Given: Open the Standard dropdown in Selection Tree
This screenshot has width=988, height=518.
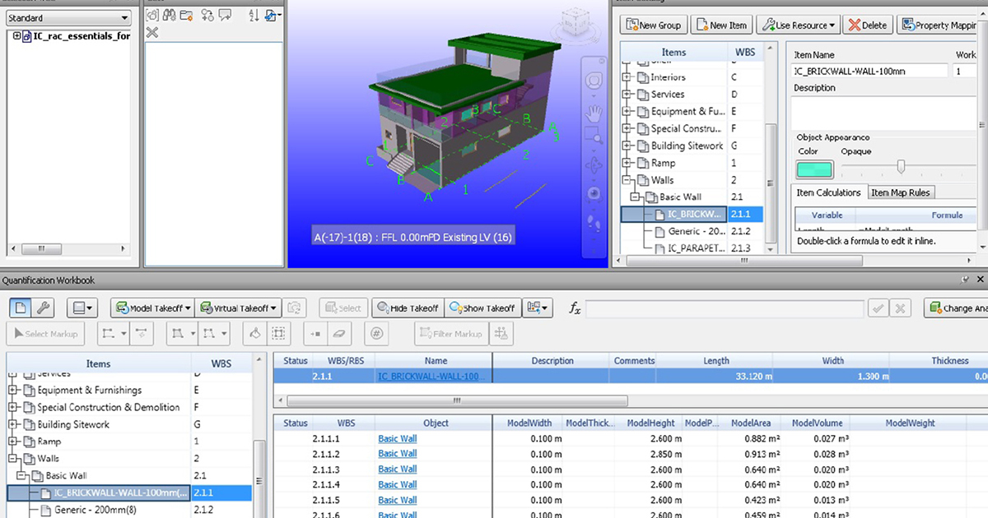Looking at the screenshot, I should point(69,18).
